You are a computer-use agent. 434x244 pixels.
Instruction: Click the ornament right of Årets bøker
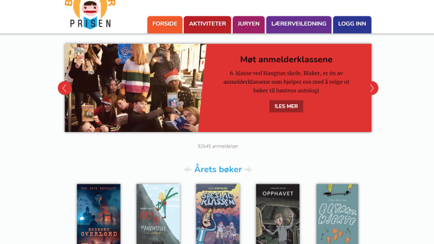pos(248,169)
